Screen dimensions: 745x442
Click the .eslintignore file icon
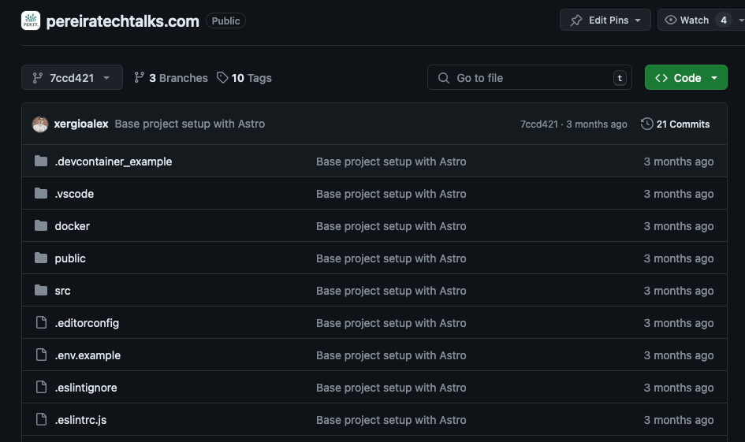41,388
